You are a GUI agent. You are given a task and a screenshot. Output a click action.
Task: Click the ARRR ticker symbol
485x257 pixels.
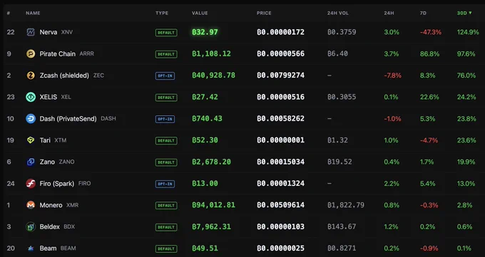86,53
